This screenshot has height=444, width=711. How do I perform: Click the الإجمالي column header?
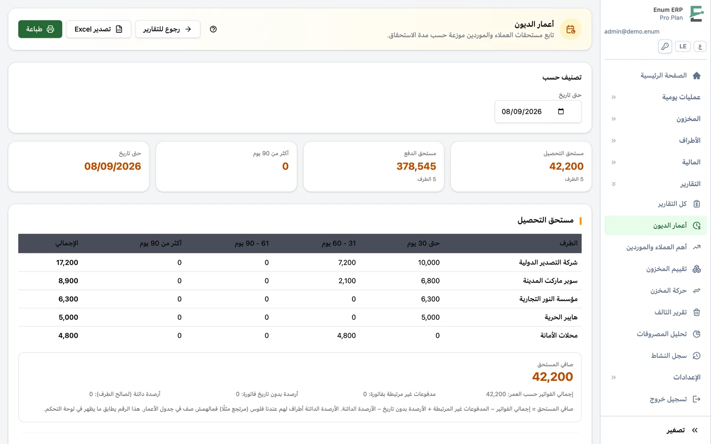click(x=67, y=243)
